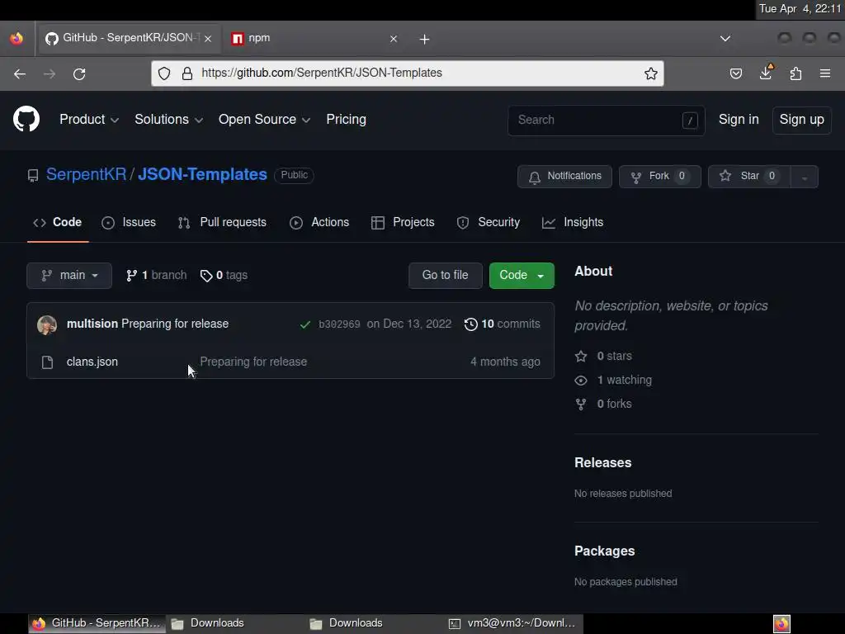The image size is (845, 634).
Task: Click the slash search shortcut icon
Action: [690, 121]
